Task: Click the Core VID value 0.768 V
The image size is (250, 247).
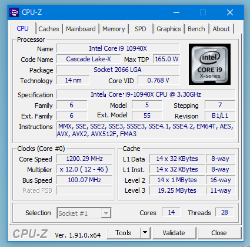Action: [158, 80]
